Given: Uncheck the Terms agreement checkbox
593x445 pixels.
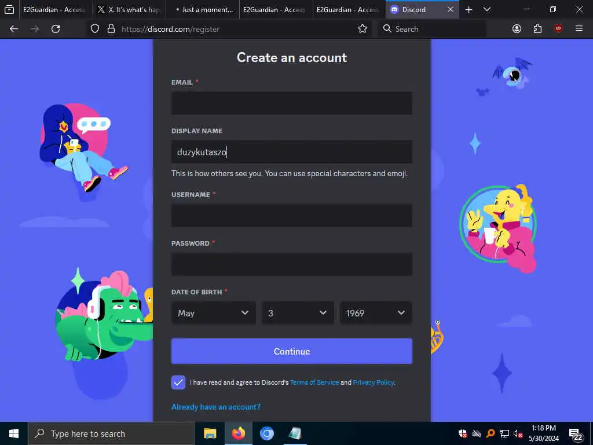Looking at the screenshot, I should 178,382.
